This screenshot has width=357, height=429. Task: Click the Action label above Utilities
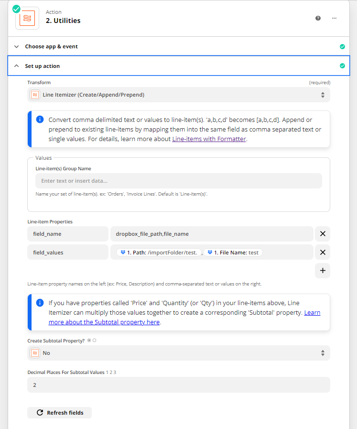click(x=54, y=12)
